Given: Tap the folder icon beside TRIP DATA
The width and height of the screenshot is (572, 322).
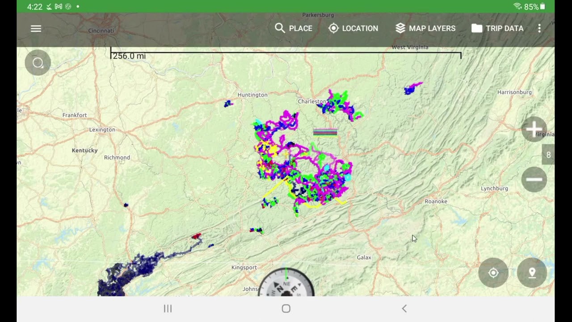Looking at the screenshot, I should tap(477, 28).
